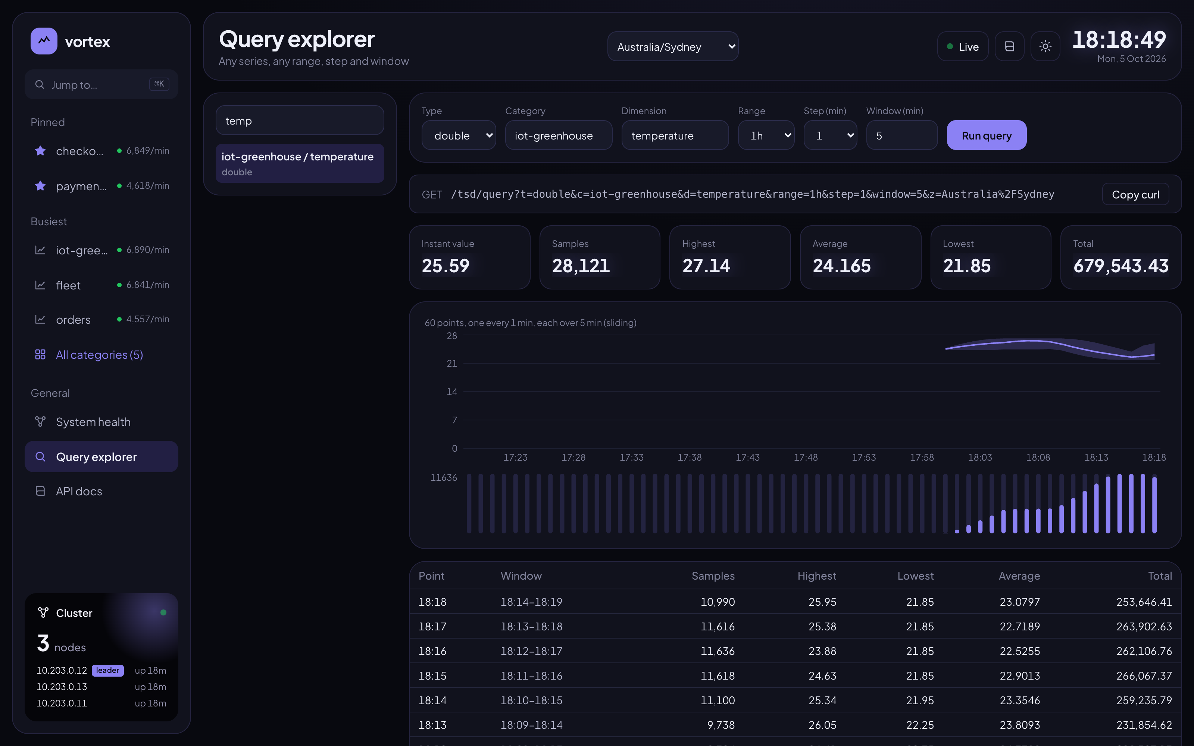Click the grid icon beside All categories
This screenshot has width=1194, height=746.
point(40,354)
